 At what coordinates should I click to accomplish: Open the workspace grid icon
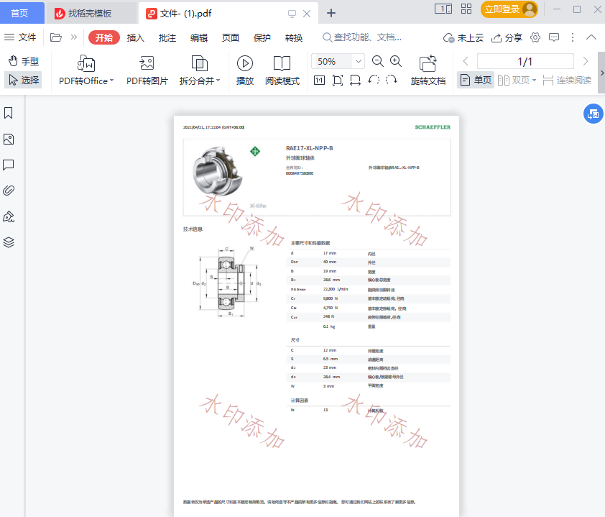point(466,9)
